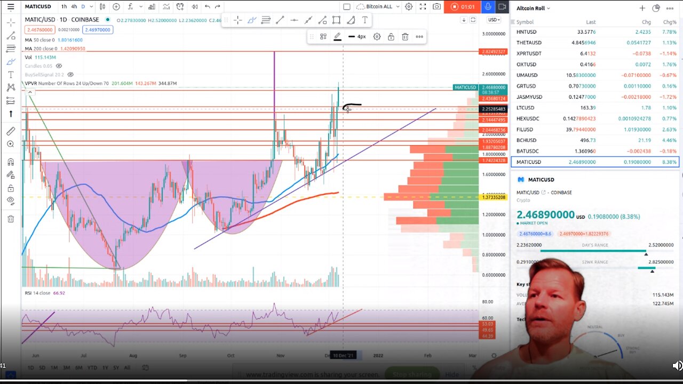Select Text tool in favorites toolbar

[365, 20]
